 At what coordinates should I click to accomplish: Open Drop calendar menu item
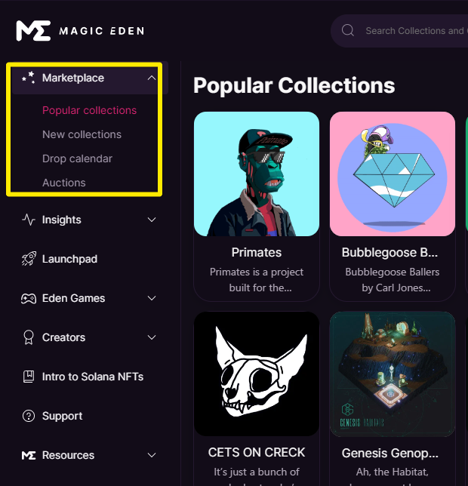[77, 158]
